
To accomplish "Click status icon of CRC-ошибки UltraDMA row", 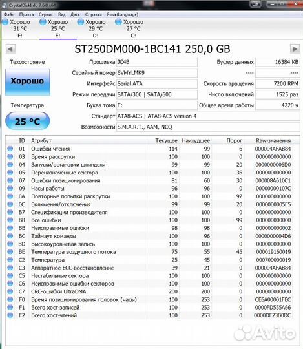I will pos(10,291).
